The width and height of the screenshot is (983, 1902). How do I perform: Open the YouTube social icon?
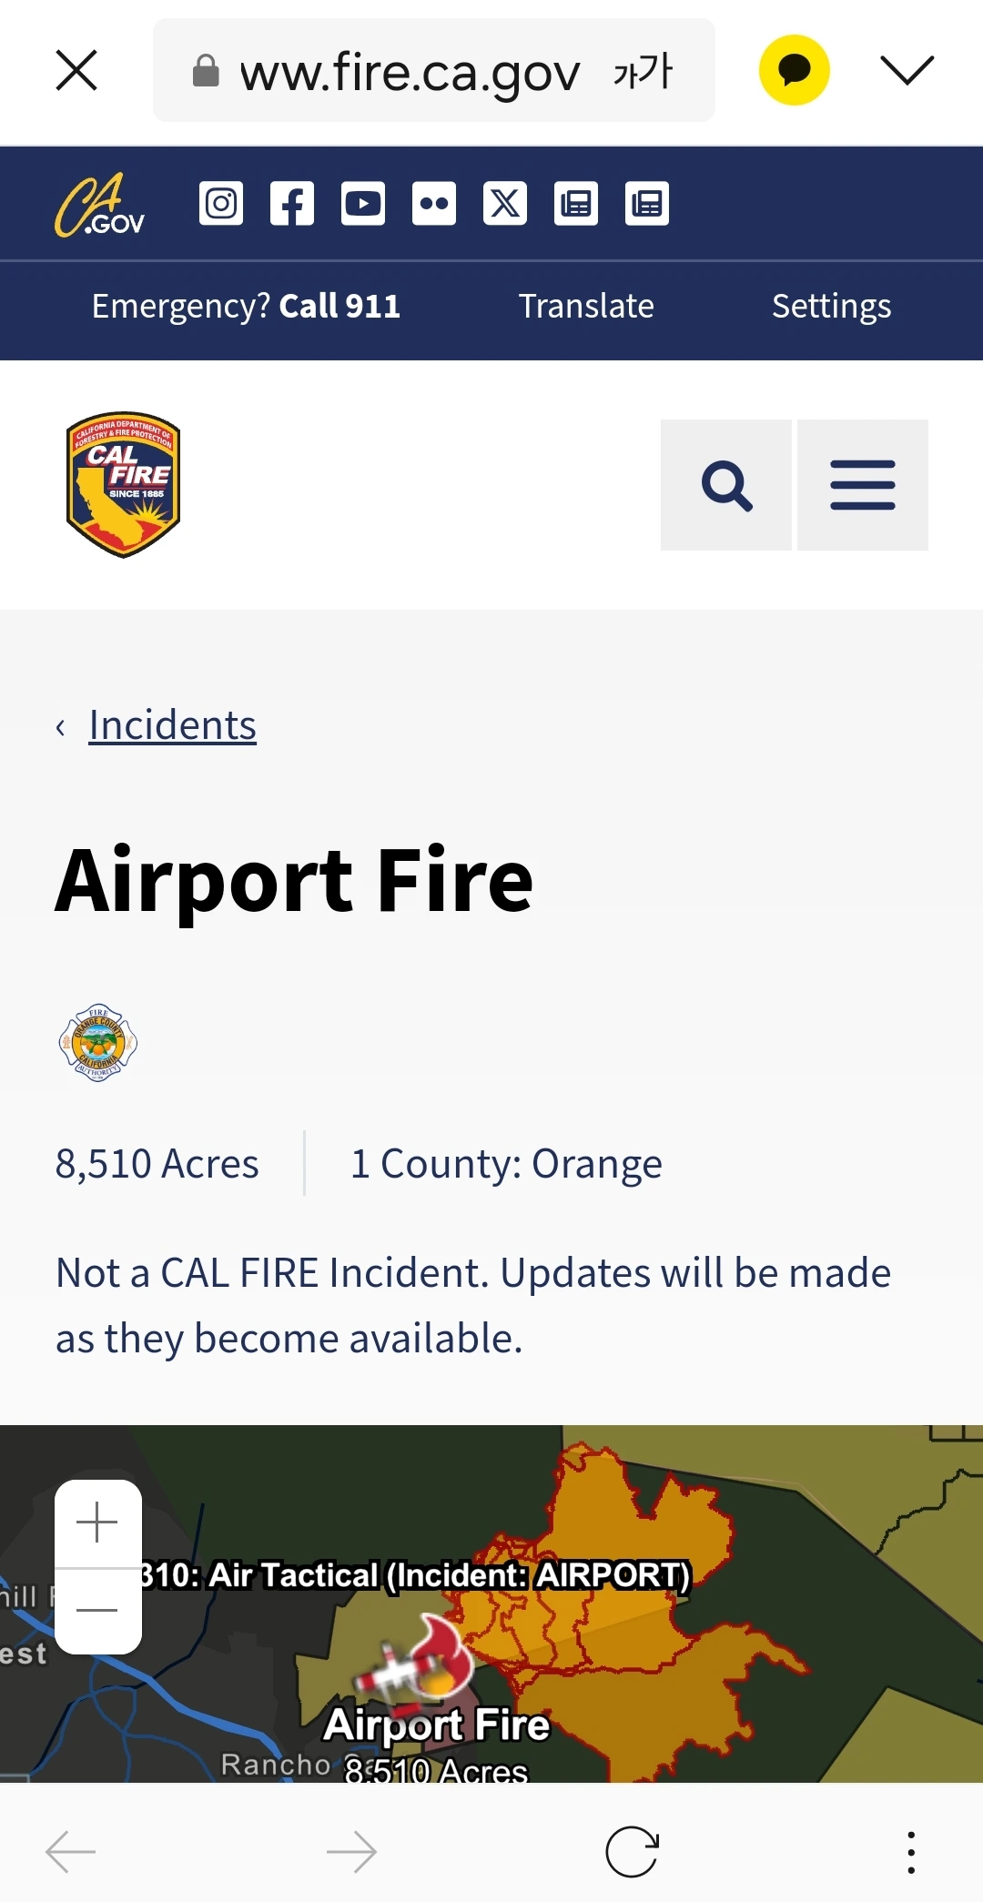(363, 203)
